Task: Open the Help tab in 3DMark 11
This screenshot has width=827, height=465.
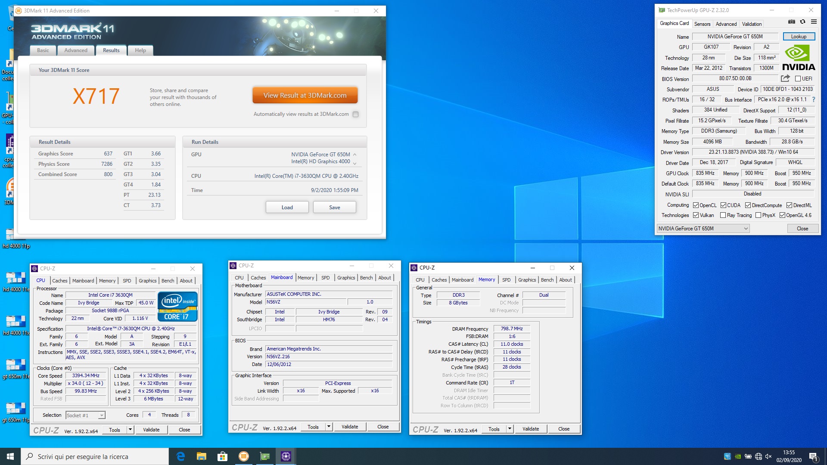Action: tap(140, 50)
